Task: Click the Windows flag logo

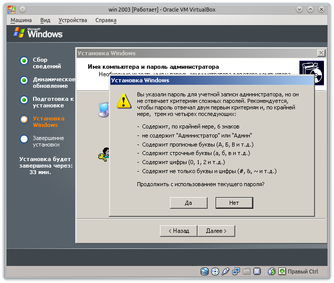Action: [19, 33]
